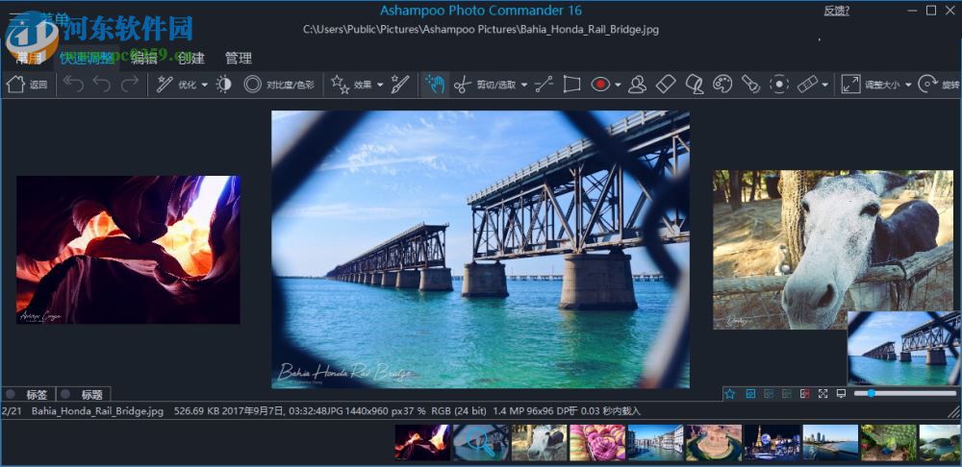Click the scissors 剪切/选取 icon

[463, 85]
